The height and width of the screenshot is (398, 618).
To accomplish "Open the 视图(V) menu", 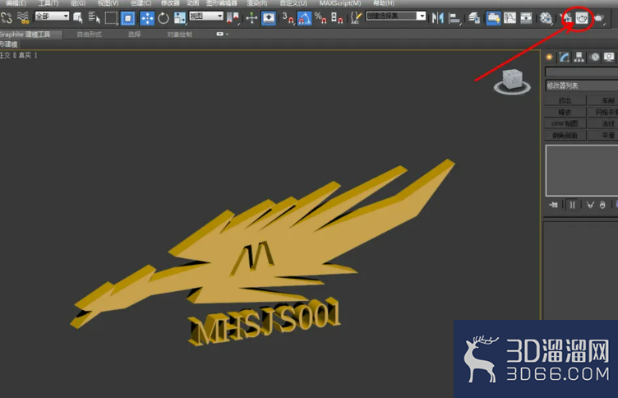I will (108, 3).
